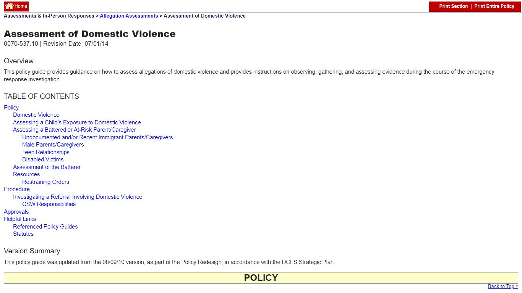Click the TABLE OF CONTENTS heading
This screenshot has height=293, width=522.
[41, 97]
